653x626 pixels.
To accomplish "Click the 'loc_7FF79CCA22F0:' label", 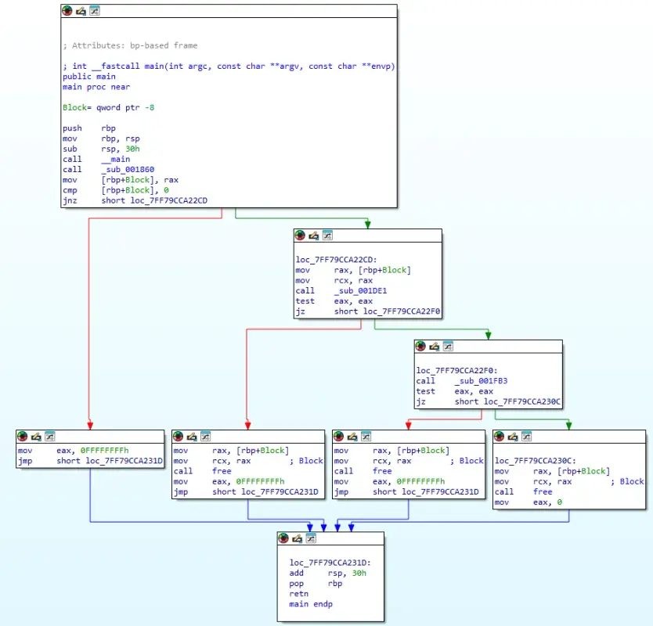I will [456, 370].
